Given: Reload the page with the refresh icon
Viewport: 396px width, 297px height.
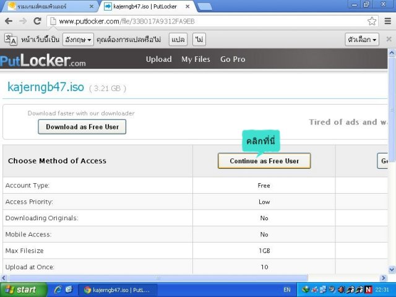Looking at the screenshot, I should click(x=37, y=21).
